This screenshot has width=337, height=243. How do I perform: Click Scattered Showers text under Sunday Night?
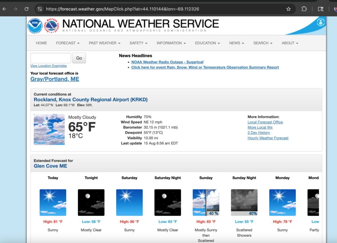tap(244, 233)
